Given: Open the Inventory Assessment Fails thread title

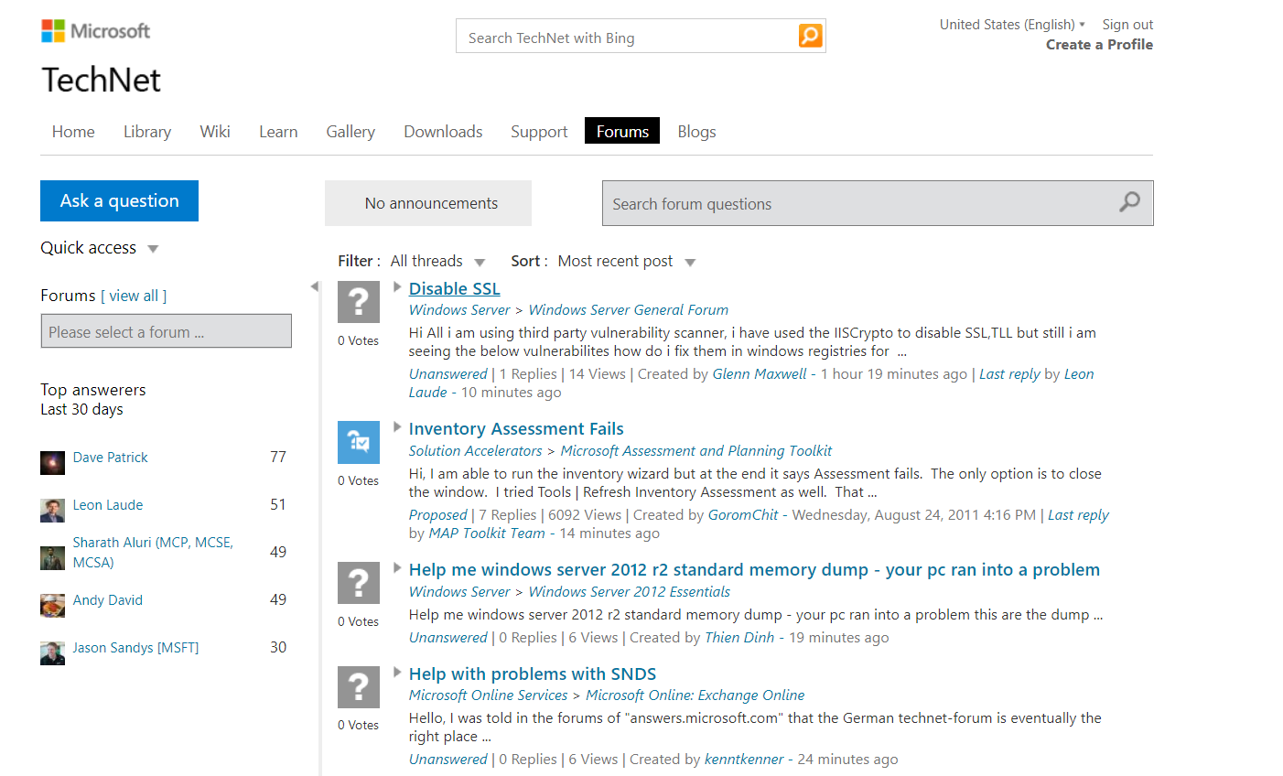Looking at the screenshot, I should 516,428.
